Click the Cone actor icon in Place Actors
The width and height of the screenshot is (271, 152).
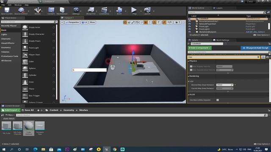25,82
